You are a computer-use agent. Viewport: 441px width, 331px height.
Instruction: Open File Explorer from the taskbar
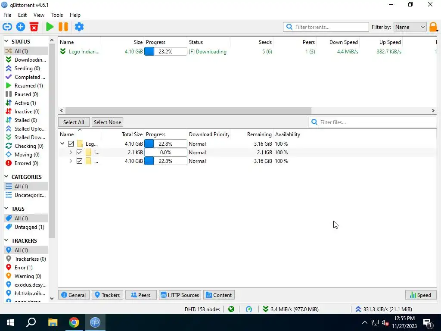click(x=53, y=322)
